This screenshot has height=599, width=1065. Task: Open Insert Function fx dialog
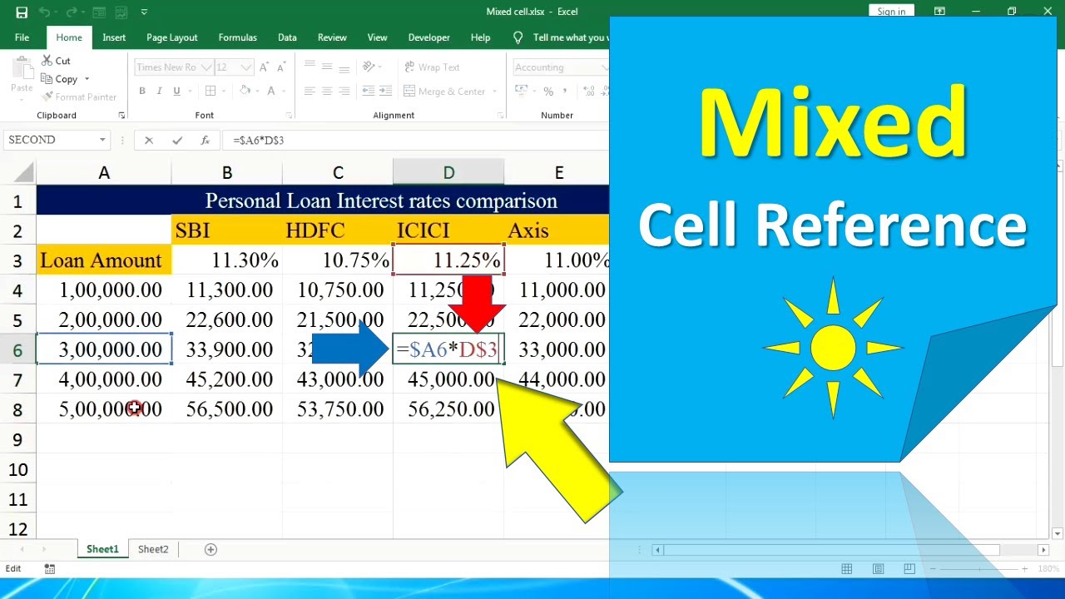coord(205,141)
